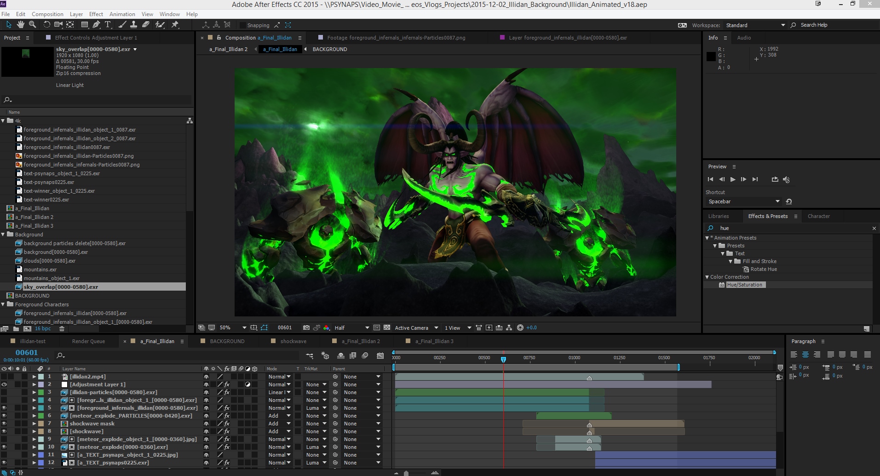Select the Horizontal Type tool
880x476 pixels.
[x=108, y=24]
